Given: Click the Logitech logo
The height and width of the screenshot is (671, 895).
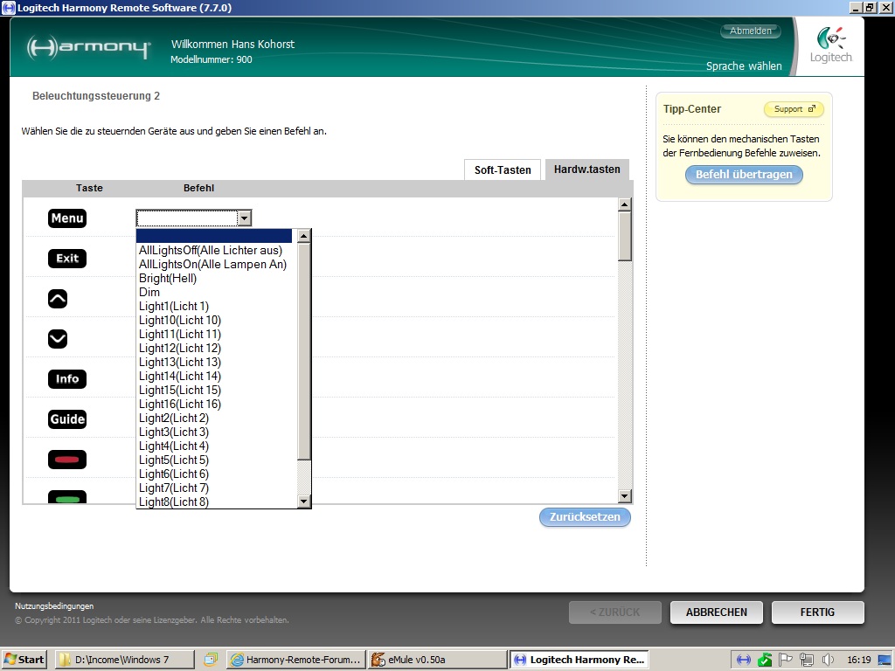Looking at the screenshot, I should (x=831, y=45).
